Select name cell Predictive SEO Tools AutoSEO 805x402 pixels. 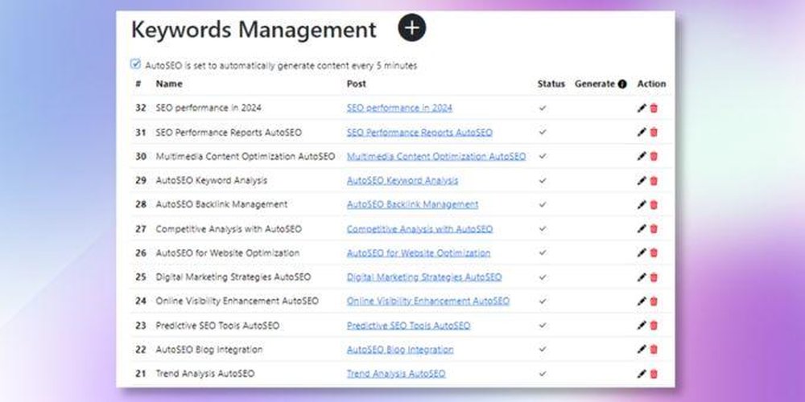pyautogui.click(x=217, y=326)
